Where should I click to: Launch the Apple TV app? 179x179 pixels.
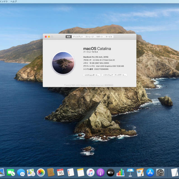[x=110, y=172]
